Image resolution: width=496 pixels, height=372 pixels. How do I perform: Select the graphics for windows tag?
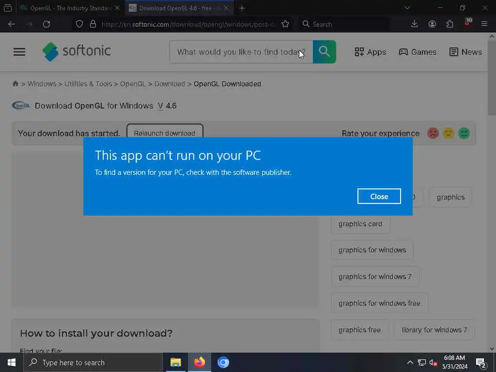pos(372,250)
